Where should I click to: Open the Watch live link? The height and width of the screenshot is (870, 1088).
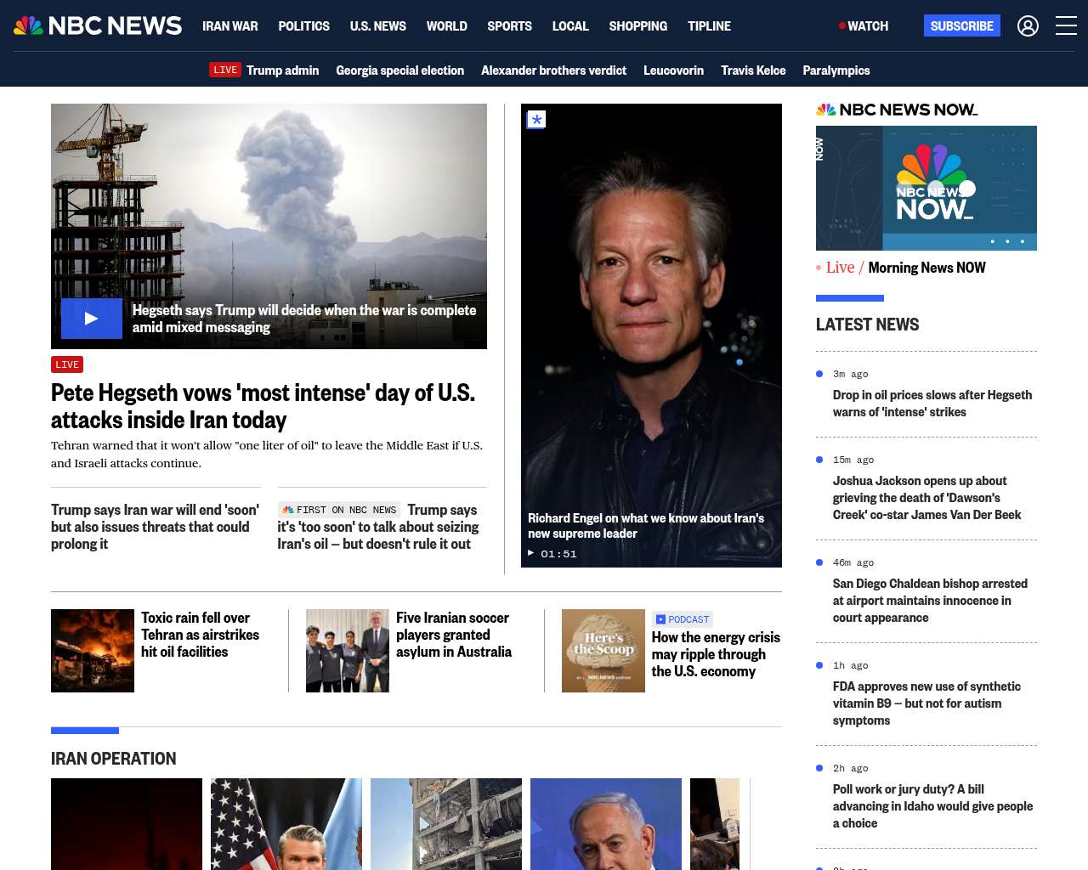[x=864, y=26]
